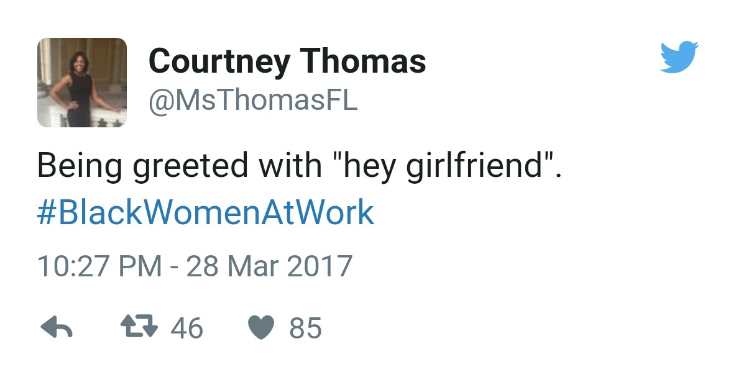Click the Twitter bird logo
This screenshot has width=741, height=367.
[x=679, y=57]
